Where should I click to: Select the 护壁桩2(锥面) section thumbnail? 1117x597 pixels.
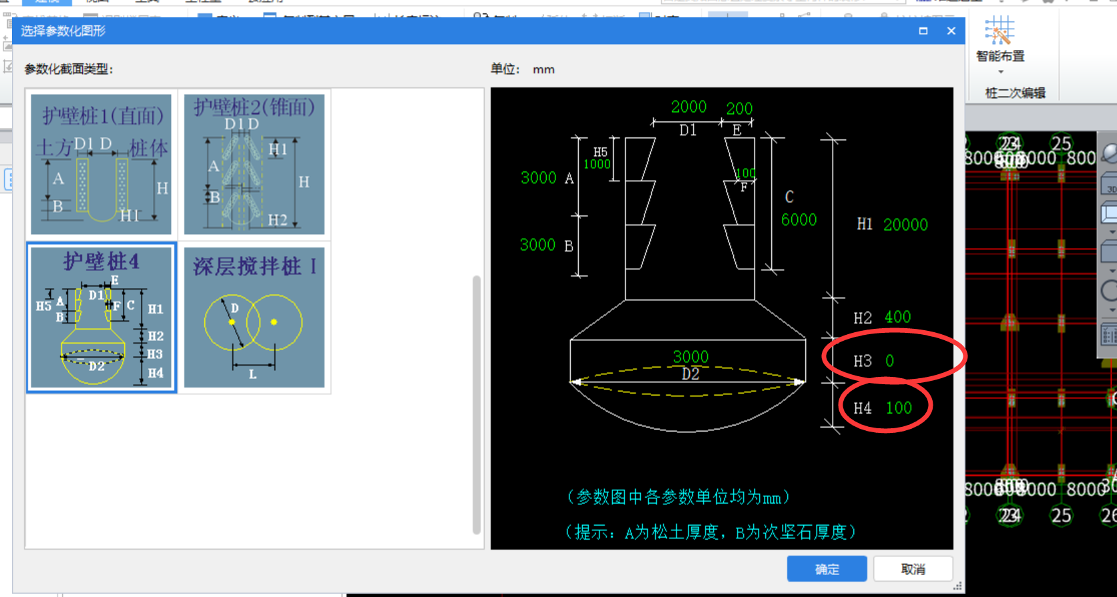click(x=254, y=164)
